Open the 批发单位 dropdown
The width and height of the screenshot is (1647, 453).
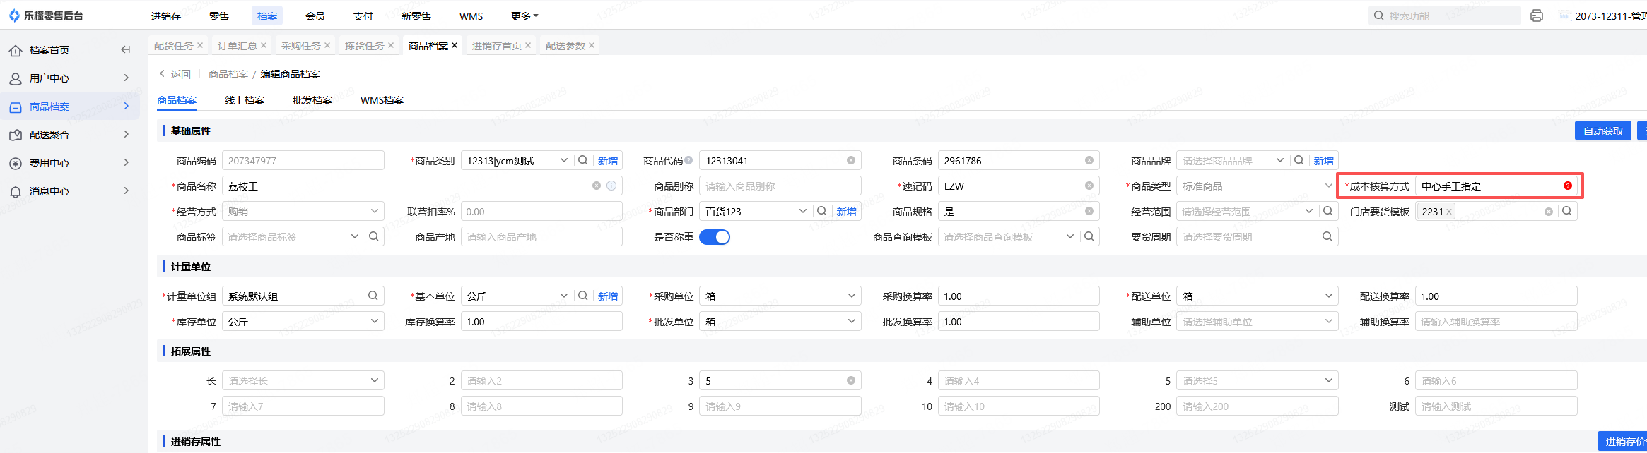point(780,321)
